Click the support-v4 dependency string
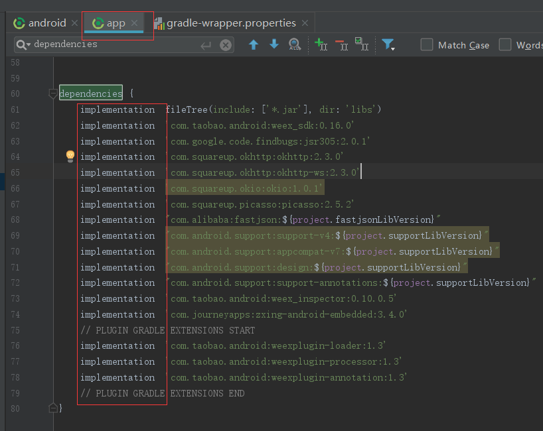Image resolution: width=543 pixels, height=431 pixels. [x=328, y=235]
